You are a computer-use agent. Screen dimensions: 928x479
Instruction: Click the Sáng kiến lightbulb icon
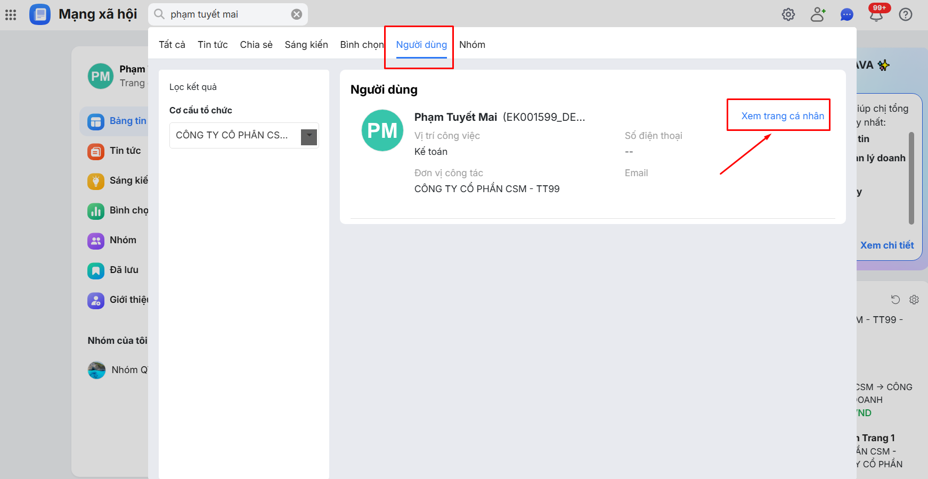point(96,181)
